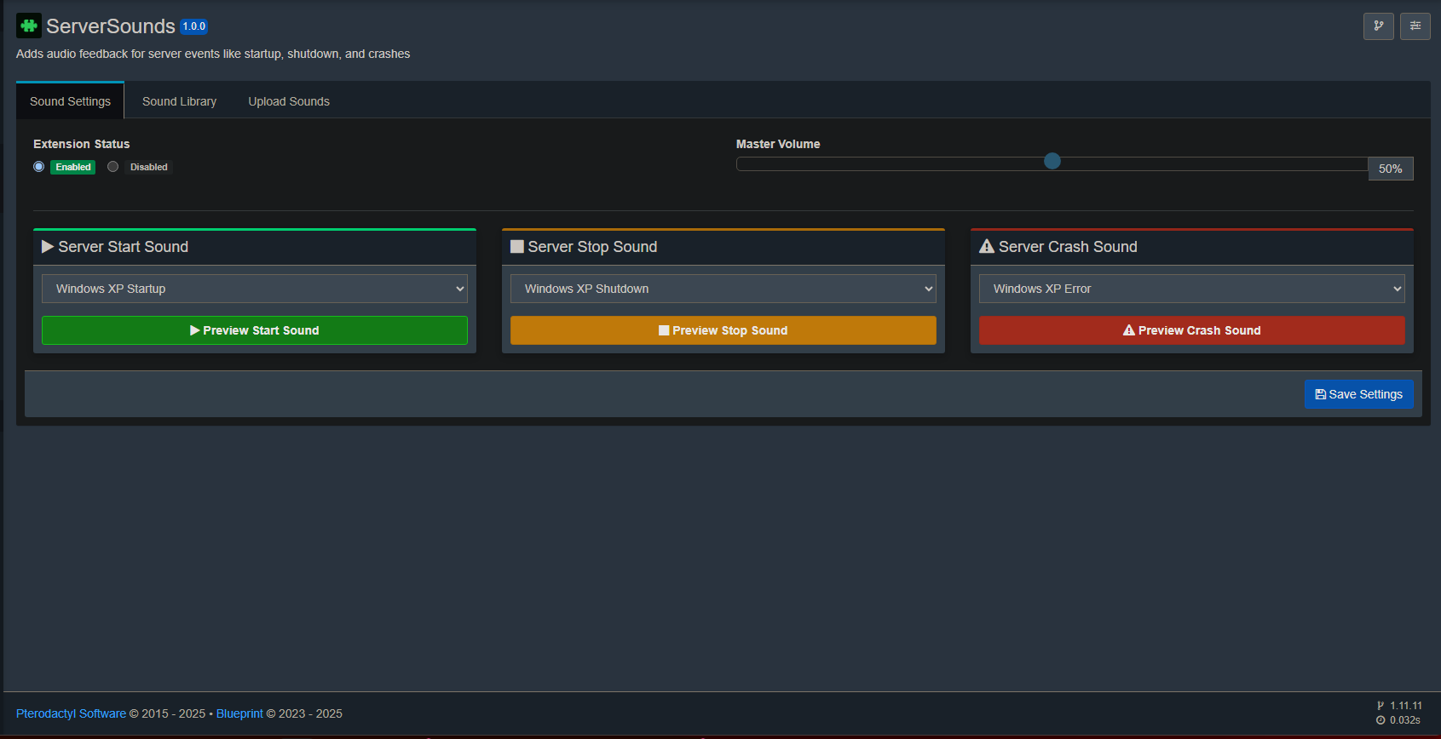Click the Extension Status label
The image size is (1441, 739).
[82, 144]
